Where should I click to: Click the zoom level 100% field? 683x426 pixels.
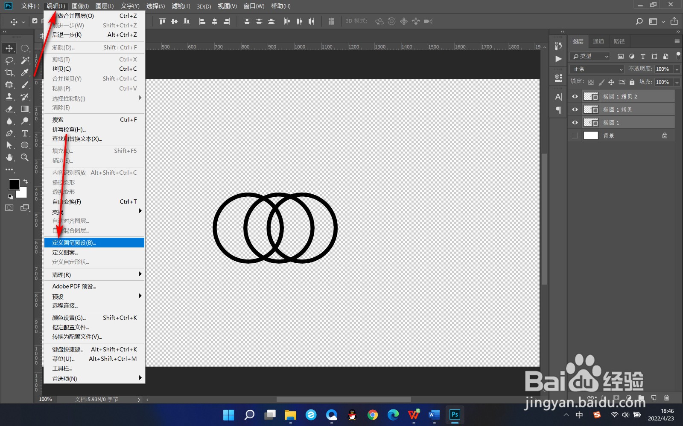point(46,399)
